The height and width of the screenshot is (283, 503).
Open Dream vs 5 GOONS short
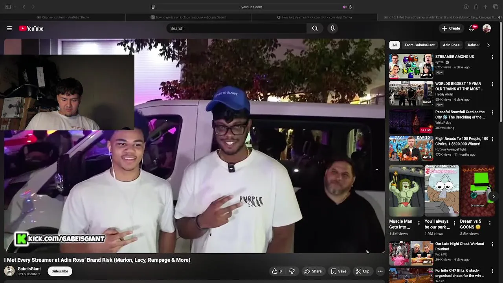point(477,191)
